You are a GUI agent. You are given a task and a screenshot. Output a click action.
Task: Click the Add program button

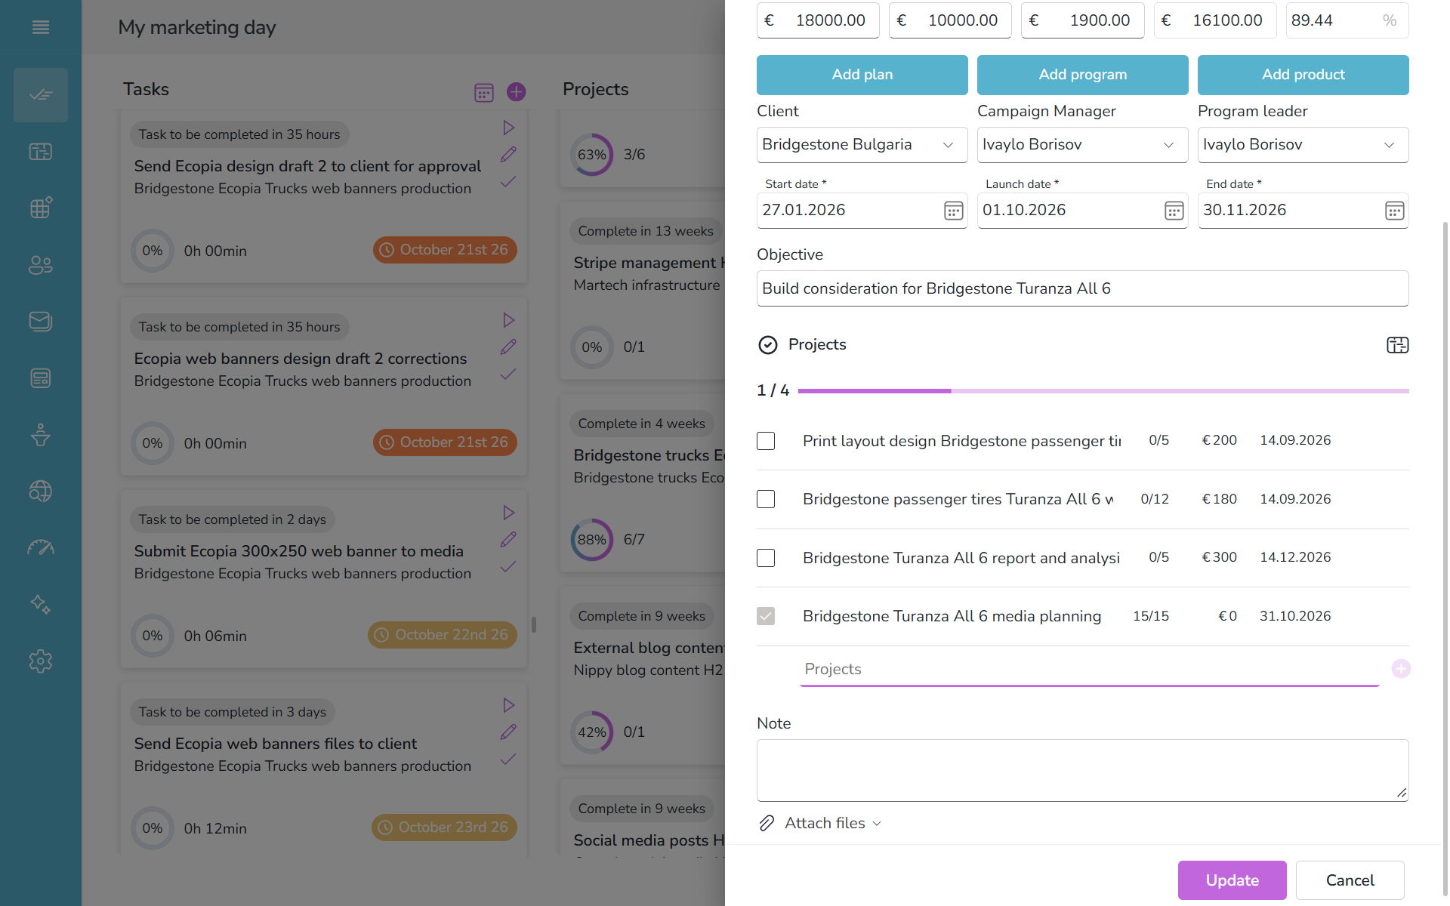point(1082,75)
